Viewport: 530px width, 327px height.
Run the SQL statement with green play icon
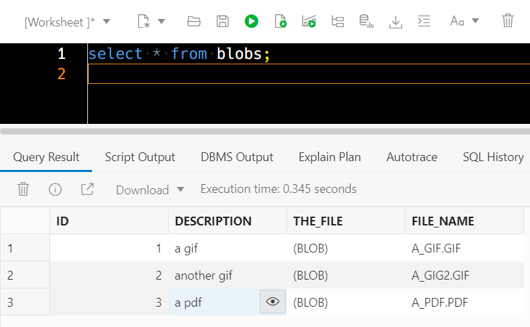(x=251, y=21)
